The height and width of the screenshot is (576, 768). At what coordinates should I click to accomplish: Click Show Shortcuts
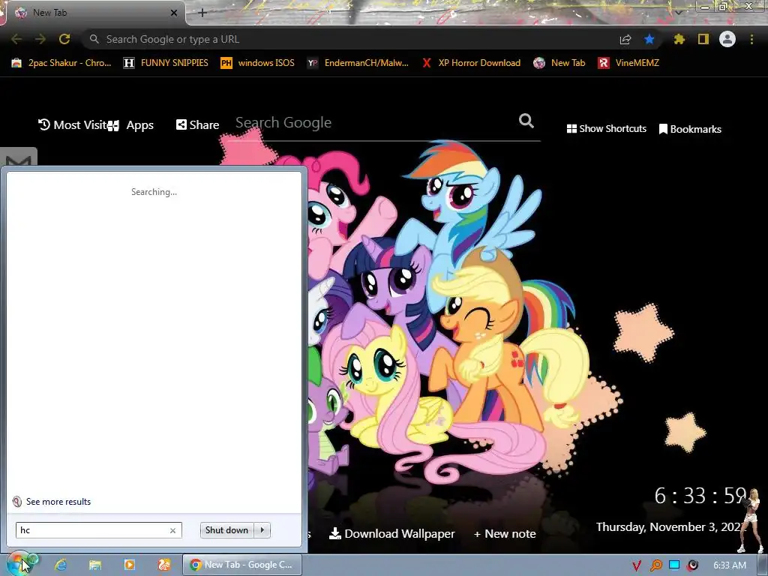tap(606, 129)
